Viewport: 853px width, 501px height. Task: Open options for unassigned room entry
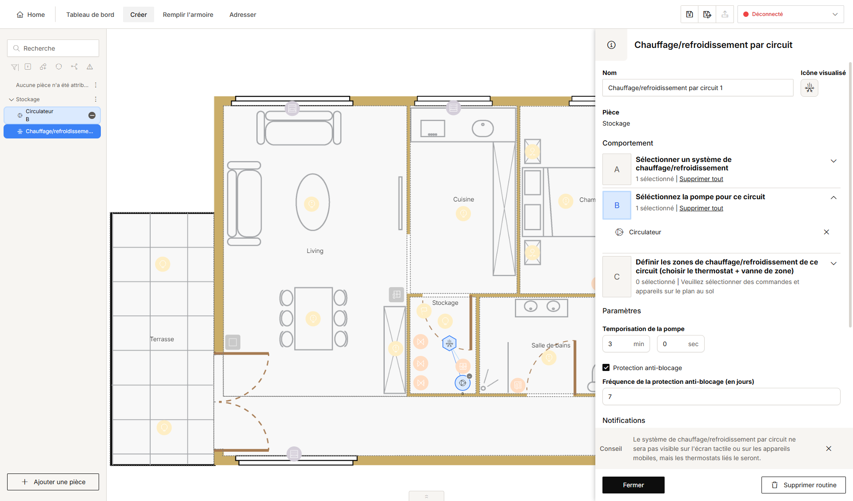[x=96, y=85]
